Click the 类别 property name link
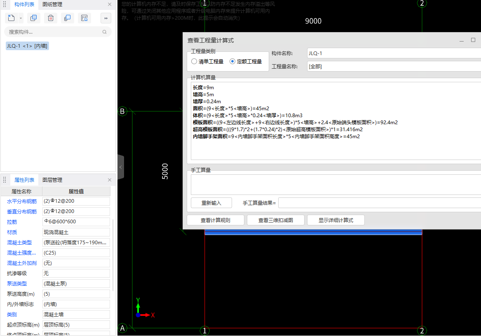 pyautogui.click(x=12, y=315)
